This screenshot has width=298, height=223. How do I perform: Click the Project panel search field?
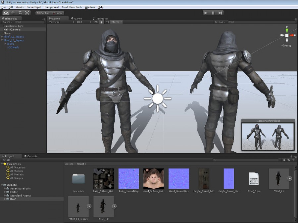[246, 160]
